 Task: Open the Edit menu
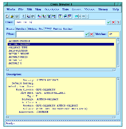coord(29,9)
